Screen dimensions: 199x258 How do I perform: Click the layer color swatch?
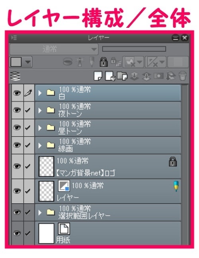(16, 62)
